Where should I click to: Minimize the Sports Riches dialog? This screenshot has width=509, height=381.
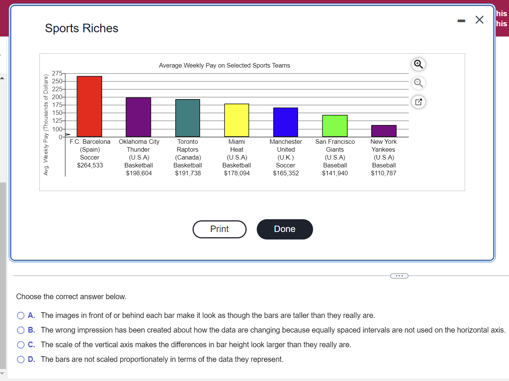point(461,21)
